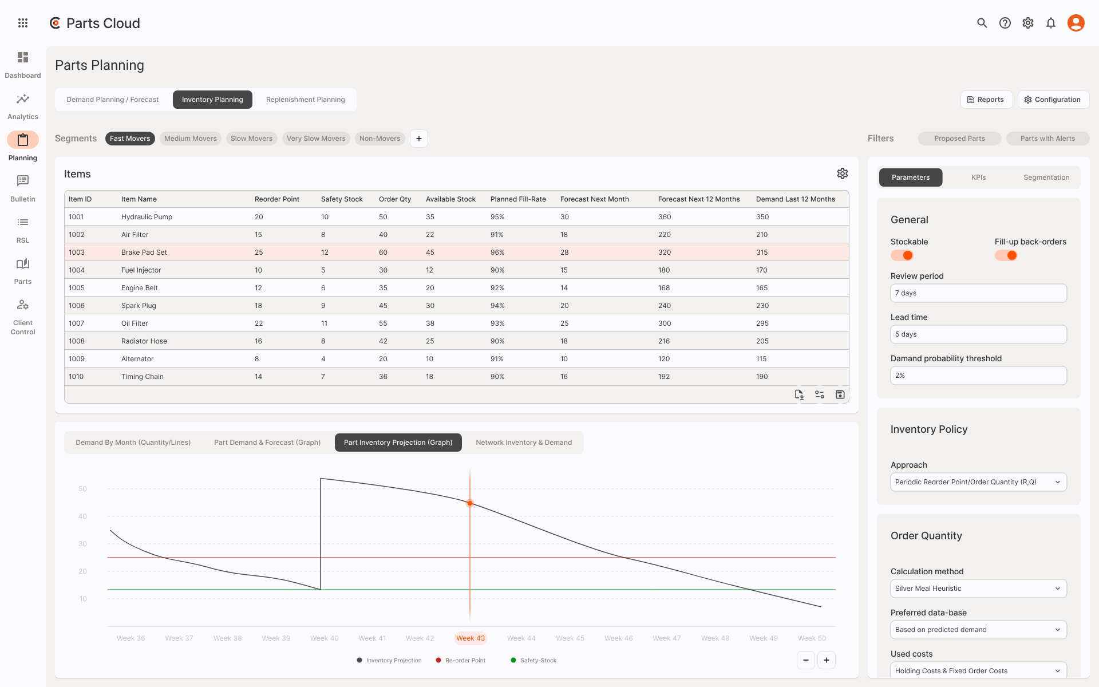Export items table file icon
Screen dimensions: 1099x687
click(x=799, y=394)
